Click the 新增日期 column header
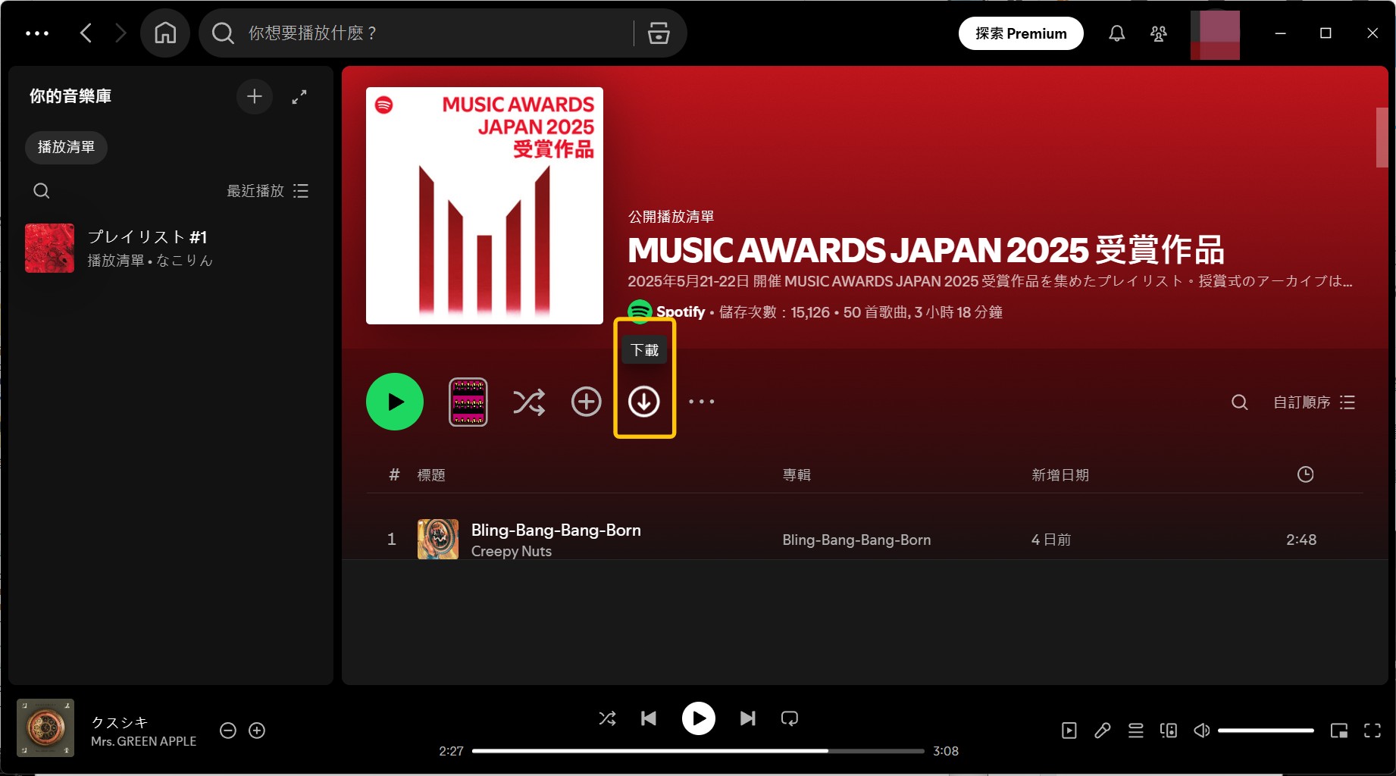Viewport: 1396px width, 776px height. pos(1060,475)
